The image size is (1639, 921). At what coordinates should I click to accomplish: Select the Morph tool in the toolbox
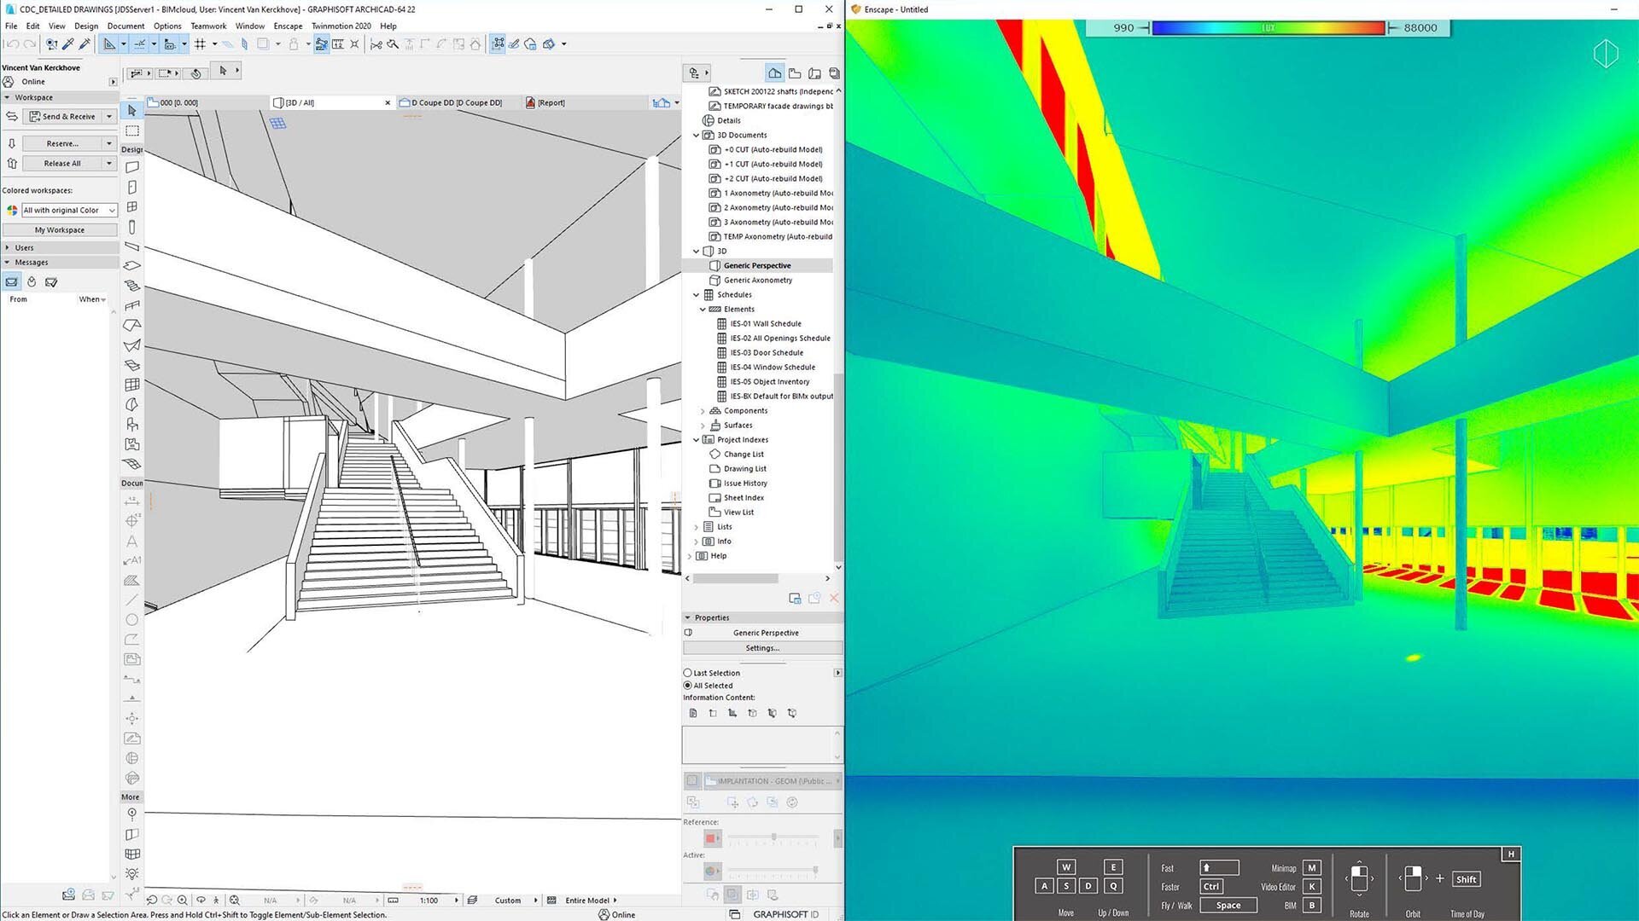click(132, 404)
